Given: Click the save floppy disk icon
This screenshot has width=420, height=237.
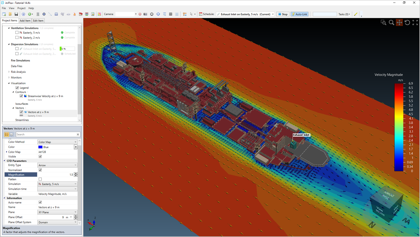Looking at the screenshot, I should (x=16, y=14).
